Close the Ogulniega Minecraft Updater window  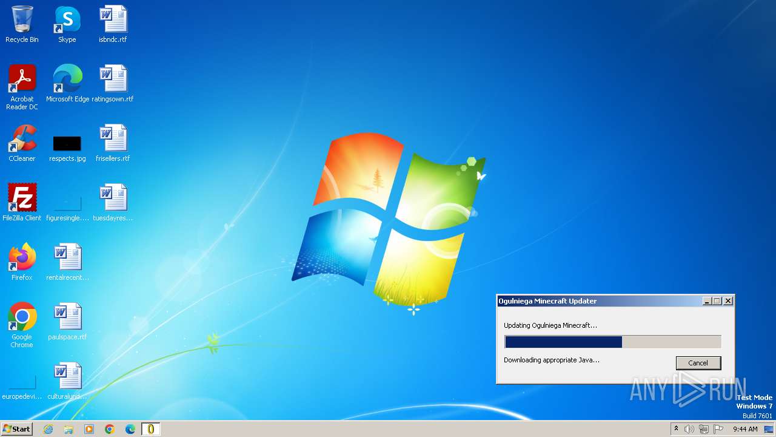pos(728,301)
